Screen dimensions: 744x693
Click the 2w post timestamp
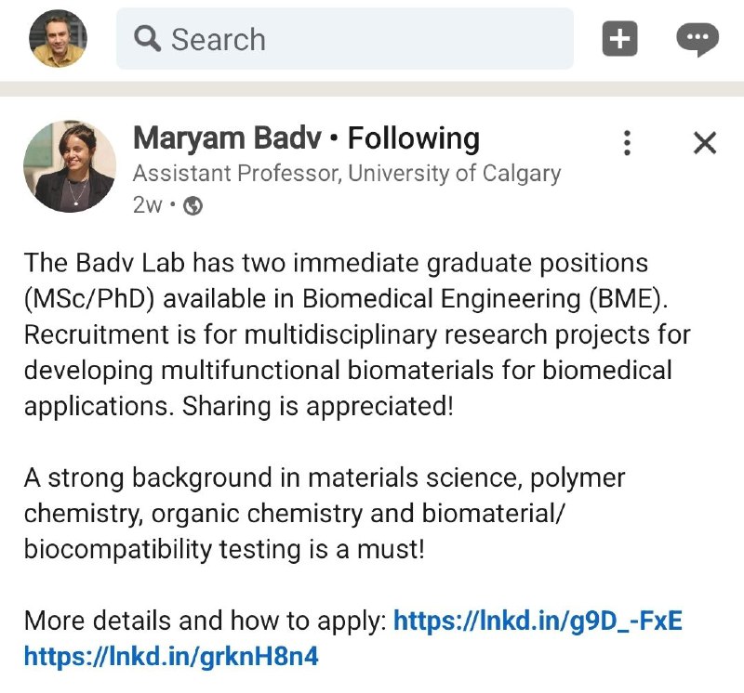tap(148, 205)
